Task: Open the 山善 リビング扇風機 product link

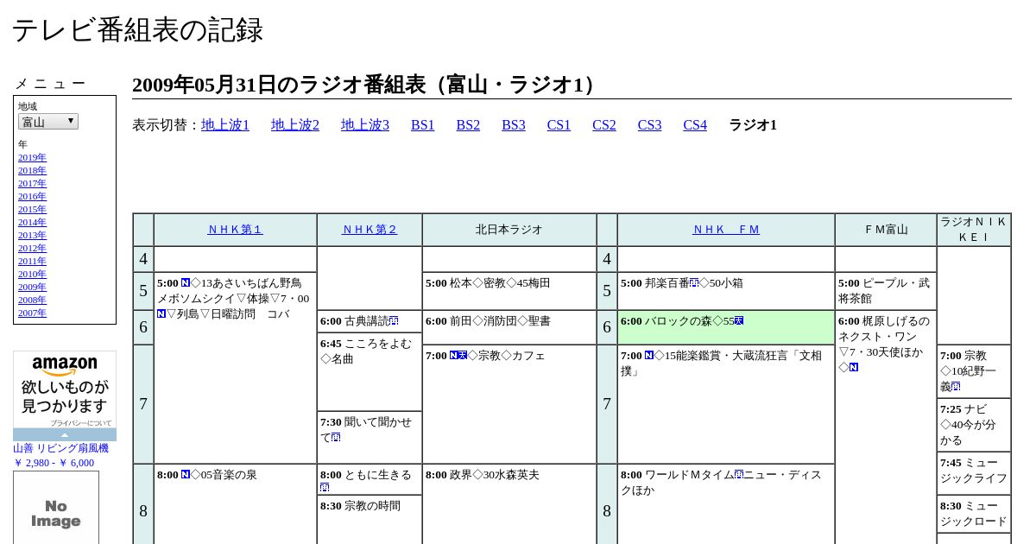Action: (60, 448)
